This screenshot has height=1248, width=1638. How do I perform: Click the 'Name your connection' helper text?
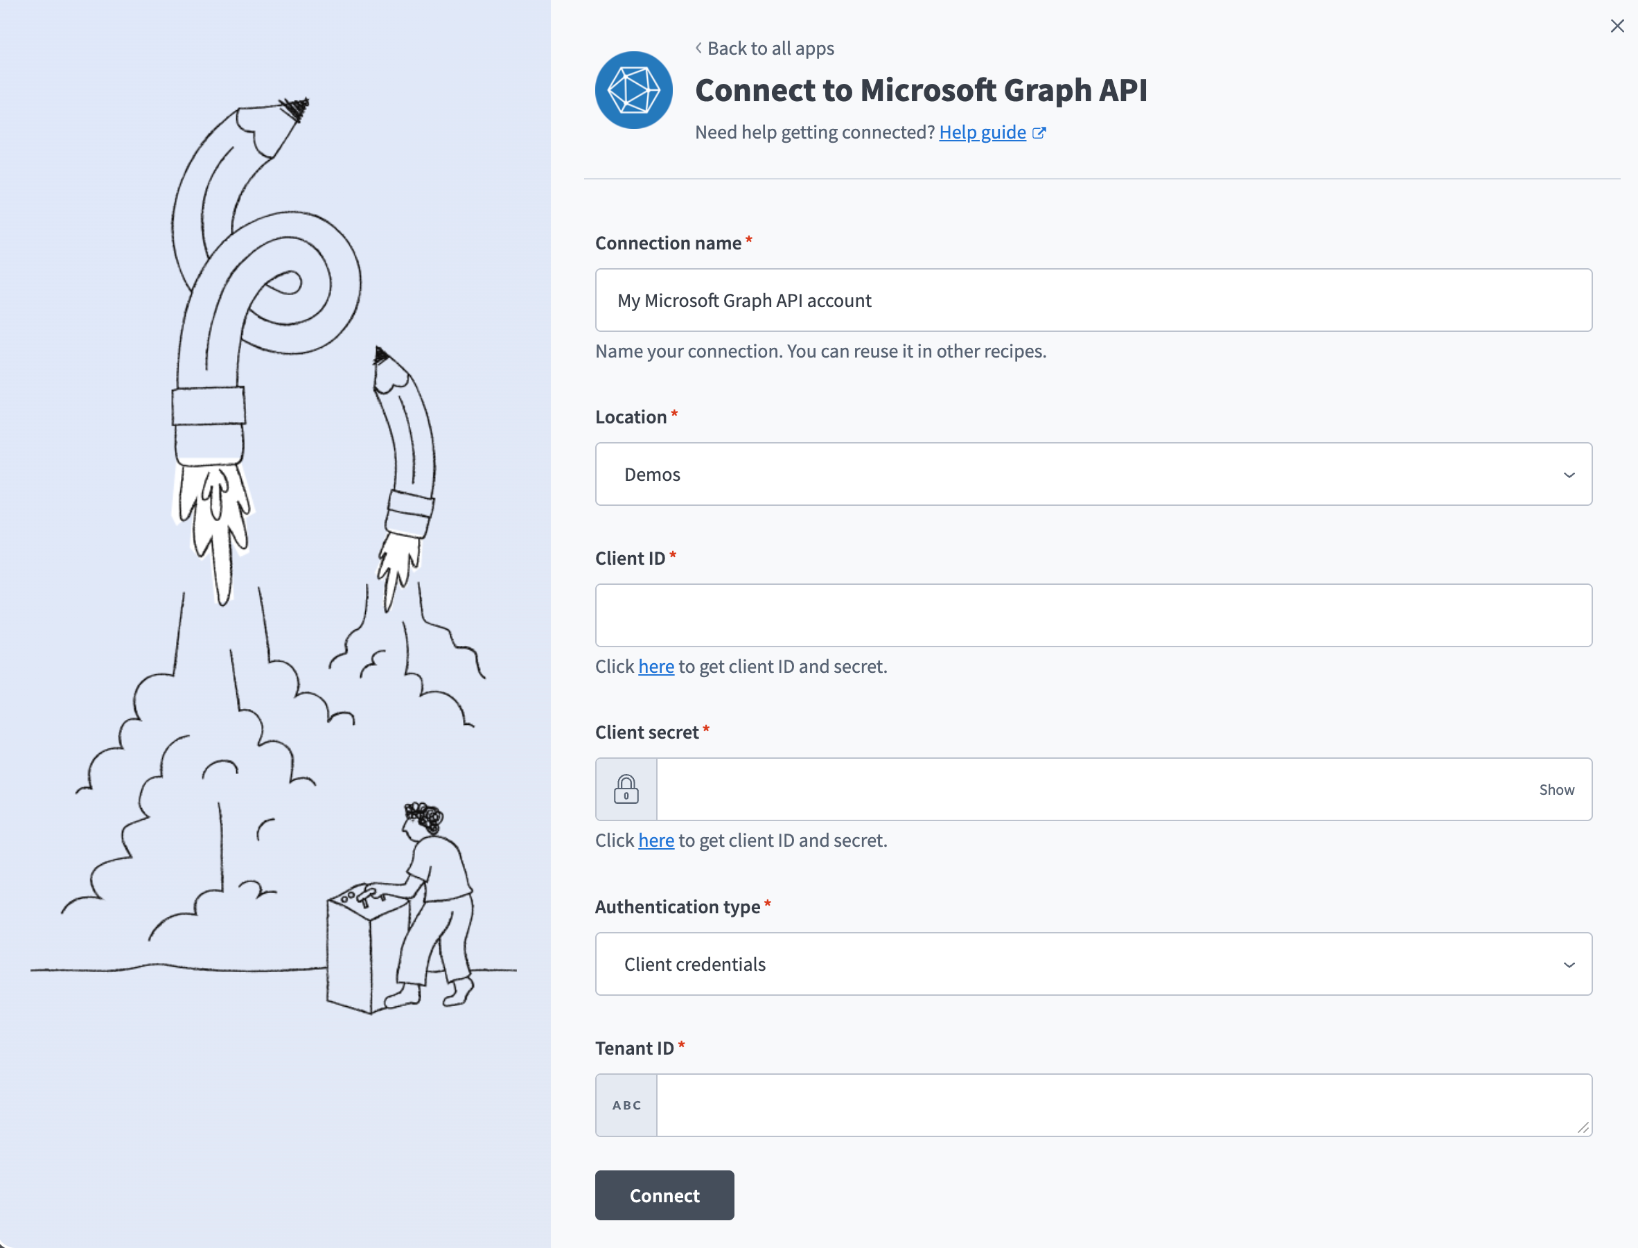click(x=821, y=351)
